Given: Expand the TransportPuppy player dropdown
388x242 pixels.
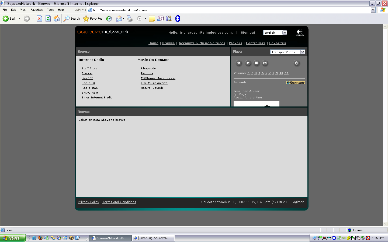Looking at the screenshot, I should click(x=303, y=52).
